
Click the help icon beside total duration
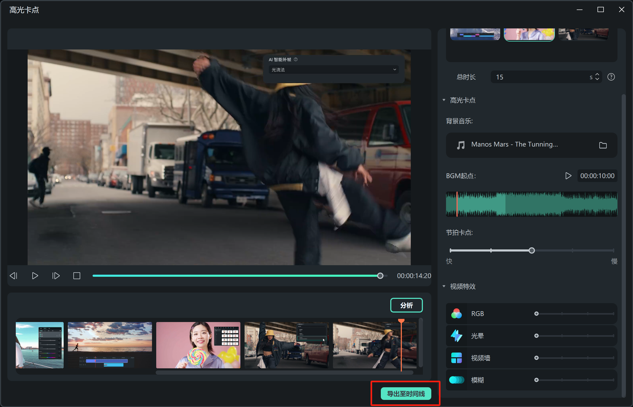[x=611, y=77]
